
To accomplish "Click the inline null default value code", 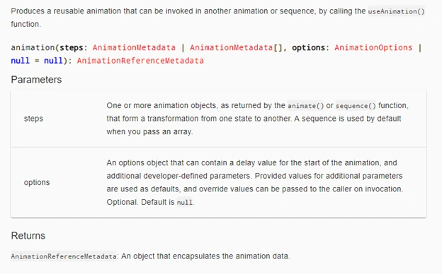I will [185, 203].
